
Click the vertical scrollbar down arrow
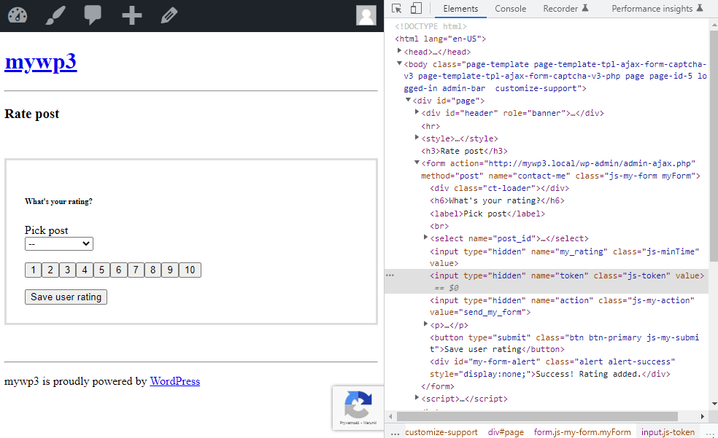point(714,404)
